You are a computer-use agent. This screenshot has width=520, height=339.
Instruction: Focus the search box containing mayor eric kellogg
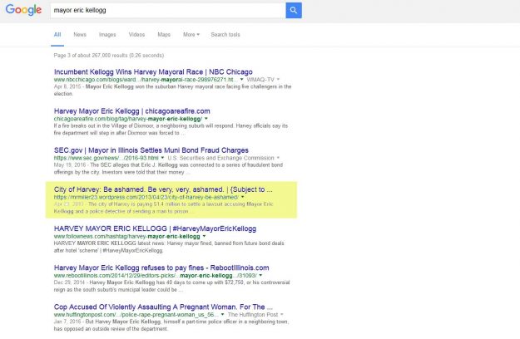(x=168, y=10)
